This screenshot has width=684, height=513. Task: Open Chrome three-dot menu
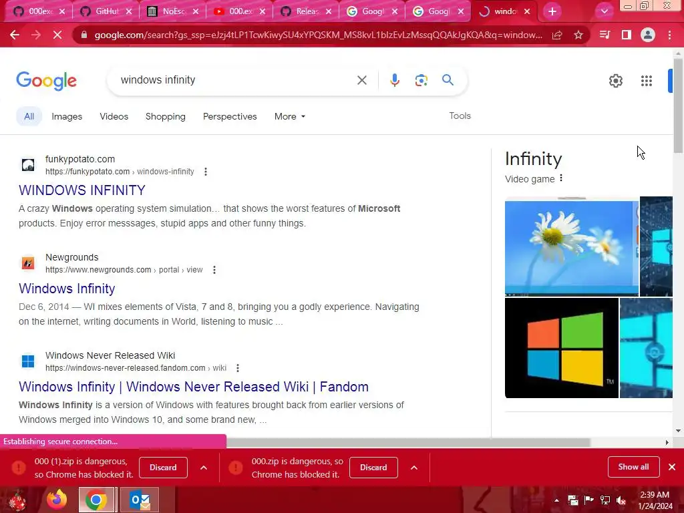pyautogui.click(x=669, y=35)
